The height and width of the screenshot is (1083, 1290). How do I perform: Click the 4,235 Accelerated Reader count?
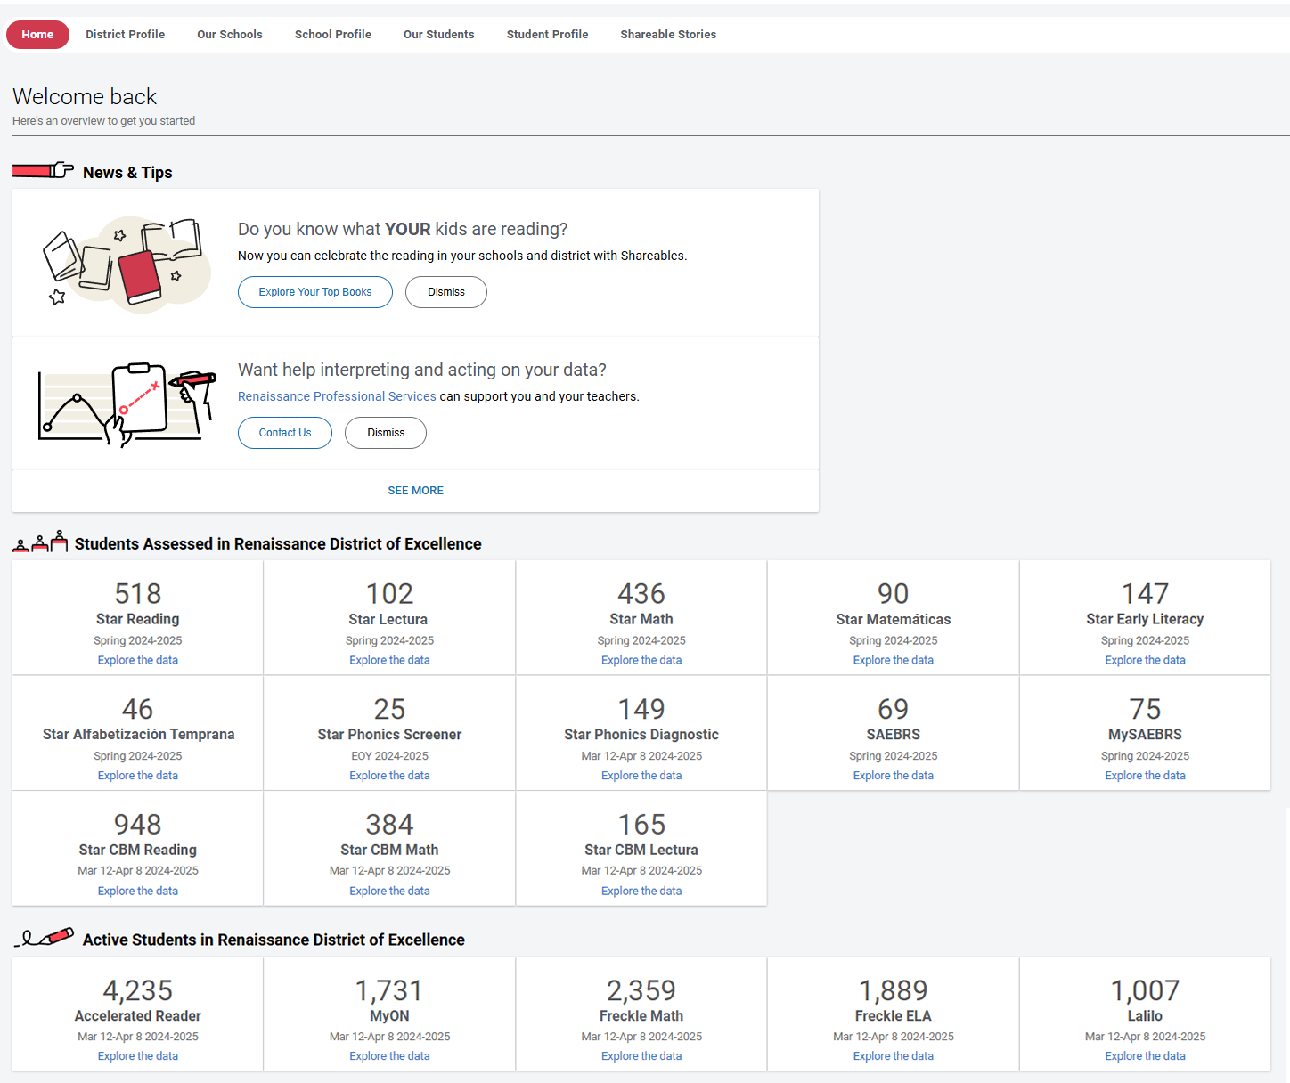138,990
